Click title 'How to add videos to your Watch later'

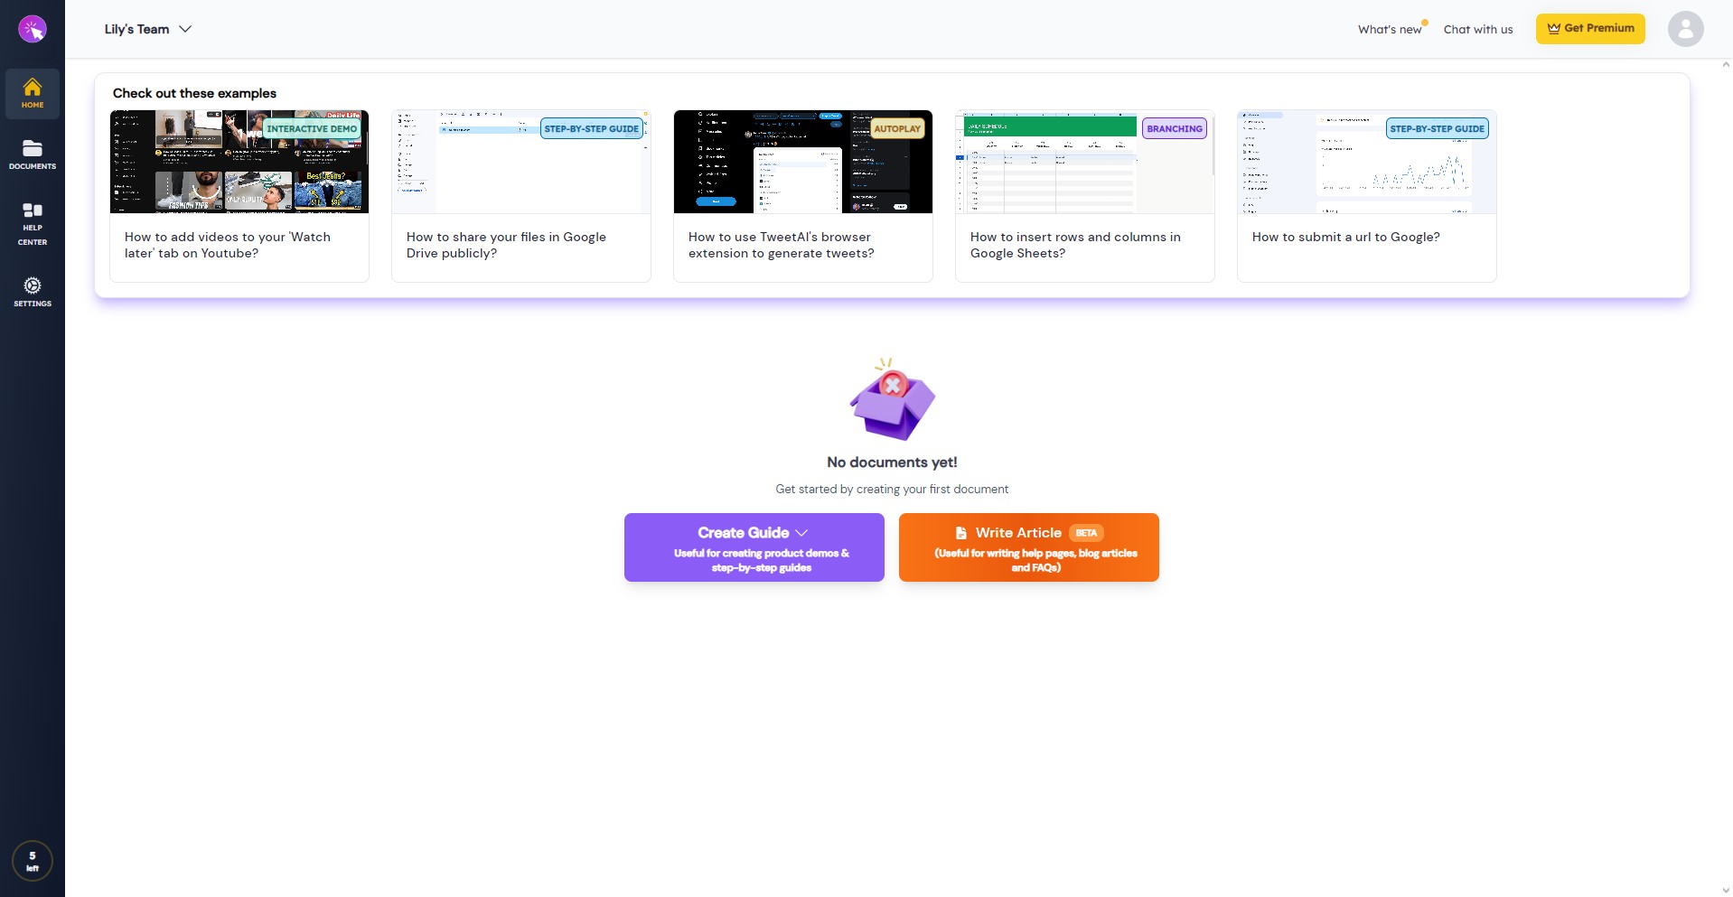pos(228,245)
